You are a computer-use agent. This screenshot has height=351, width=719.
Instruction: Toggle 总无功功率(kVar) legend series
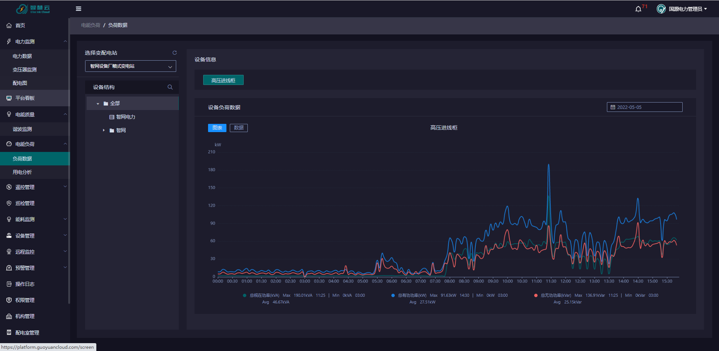596,299
